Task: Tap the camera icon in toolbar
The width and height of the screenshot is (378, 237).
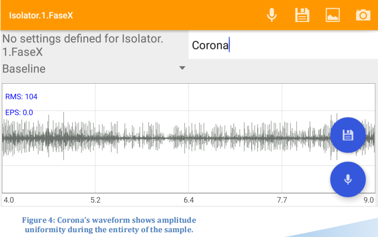Action: (x=363, y=15)
